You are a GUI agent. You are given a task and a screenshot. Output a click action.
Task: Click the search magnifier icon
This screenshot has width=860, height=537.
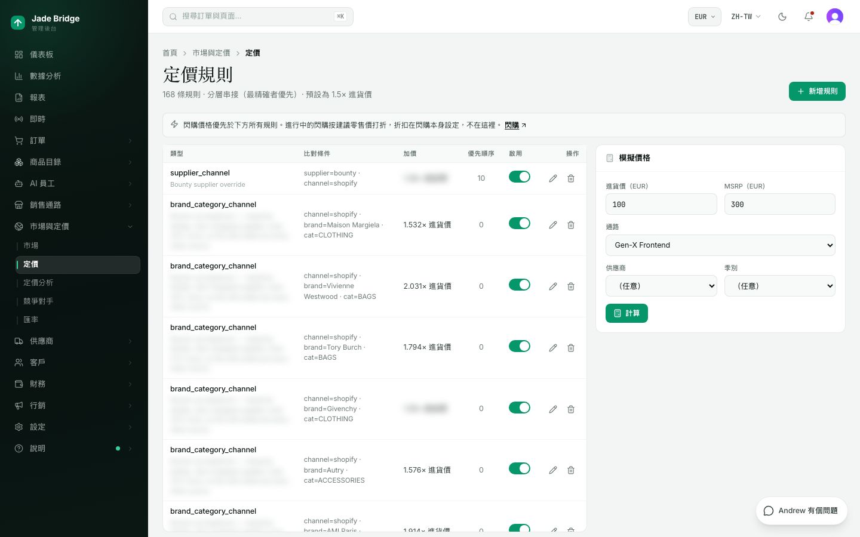pos(173,17)
